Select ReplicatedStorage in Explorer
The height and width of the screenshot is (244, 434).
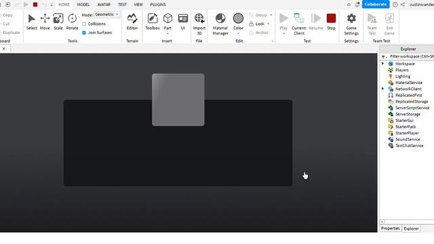click(x=412, y=102)
